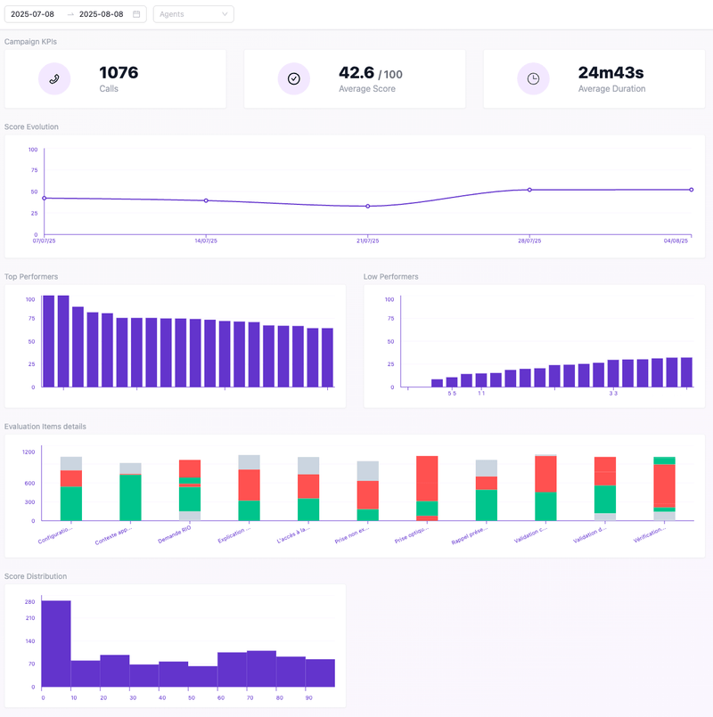
Task: Click the 21/07/25 data point on score line
Action: coord(368,206)
